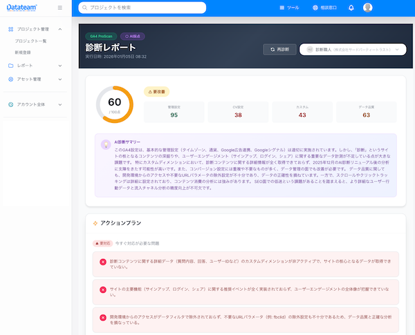Select 新規登録 in the sidebar
This screenshot has width=415, height=335.
(23, 52)
